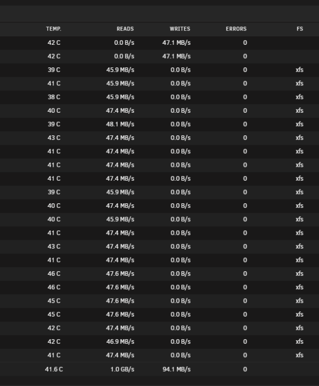This screenshot has height=386, width=319.
Task: Click the errors count in the 38 C row
Action: [245, 97]
